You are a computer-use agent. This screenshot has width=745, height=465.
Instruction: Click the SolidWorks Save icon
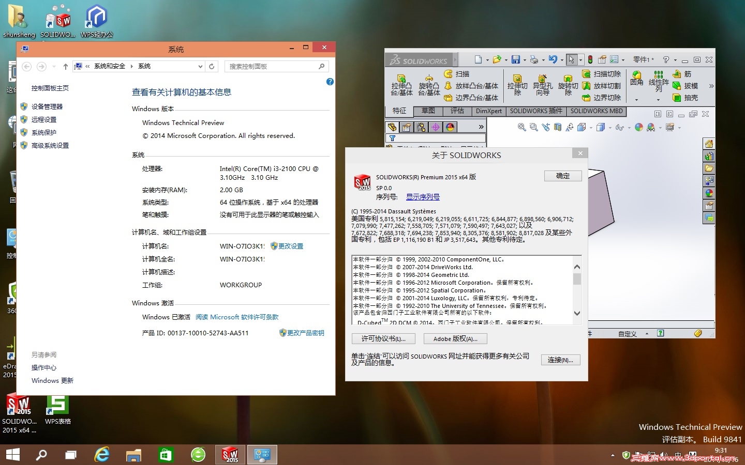[515, 59]
